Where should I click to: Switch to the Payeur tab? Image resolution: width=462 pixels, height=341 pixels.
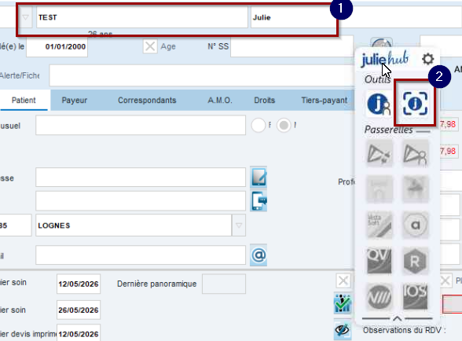click(74, 101)
